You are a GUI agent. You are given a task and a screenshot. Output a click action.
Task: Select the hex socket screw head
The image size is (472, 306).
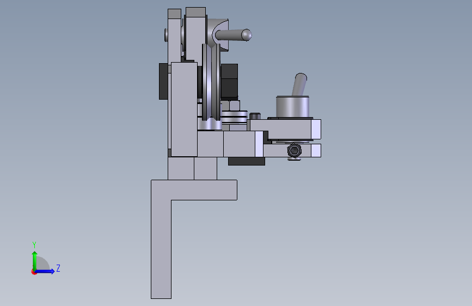tap(294, 151)
